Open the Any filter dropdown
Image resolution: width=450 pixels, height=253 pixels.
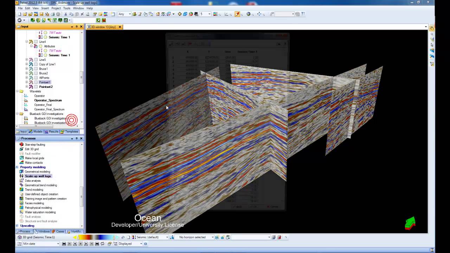point(129,14)
